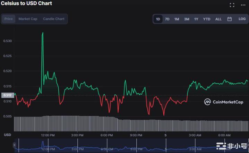Toggle the LOG scale option
The height and width of the screenshot is (153, 249).
coord(242,19)
